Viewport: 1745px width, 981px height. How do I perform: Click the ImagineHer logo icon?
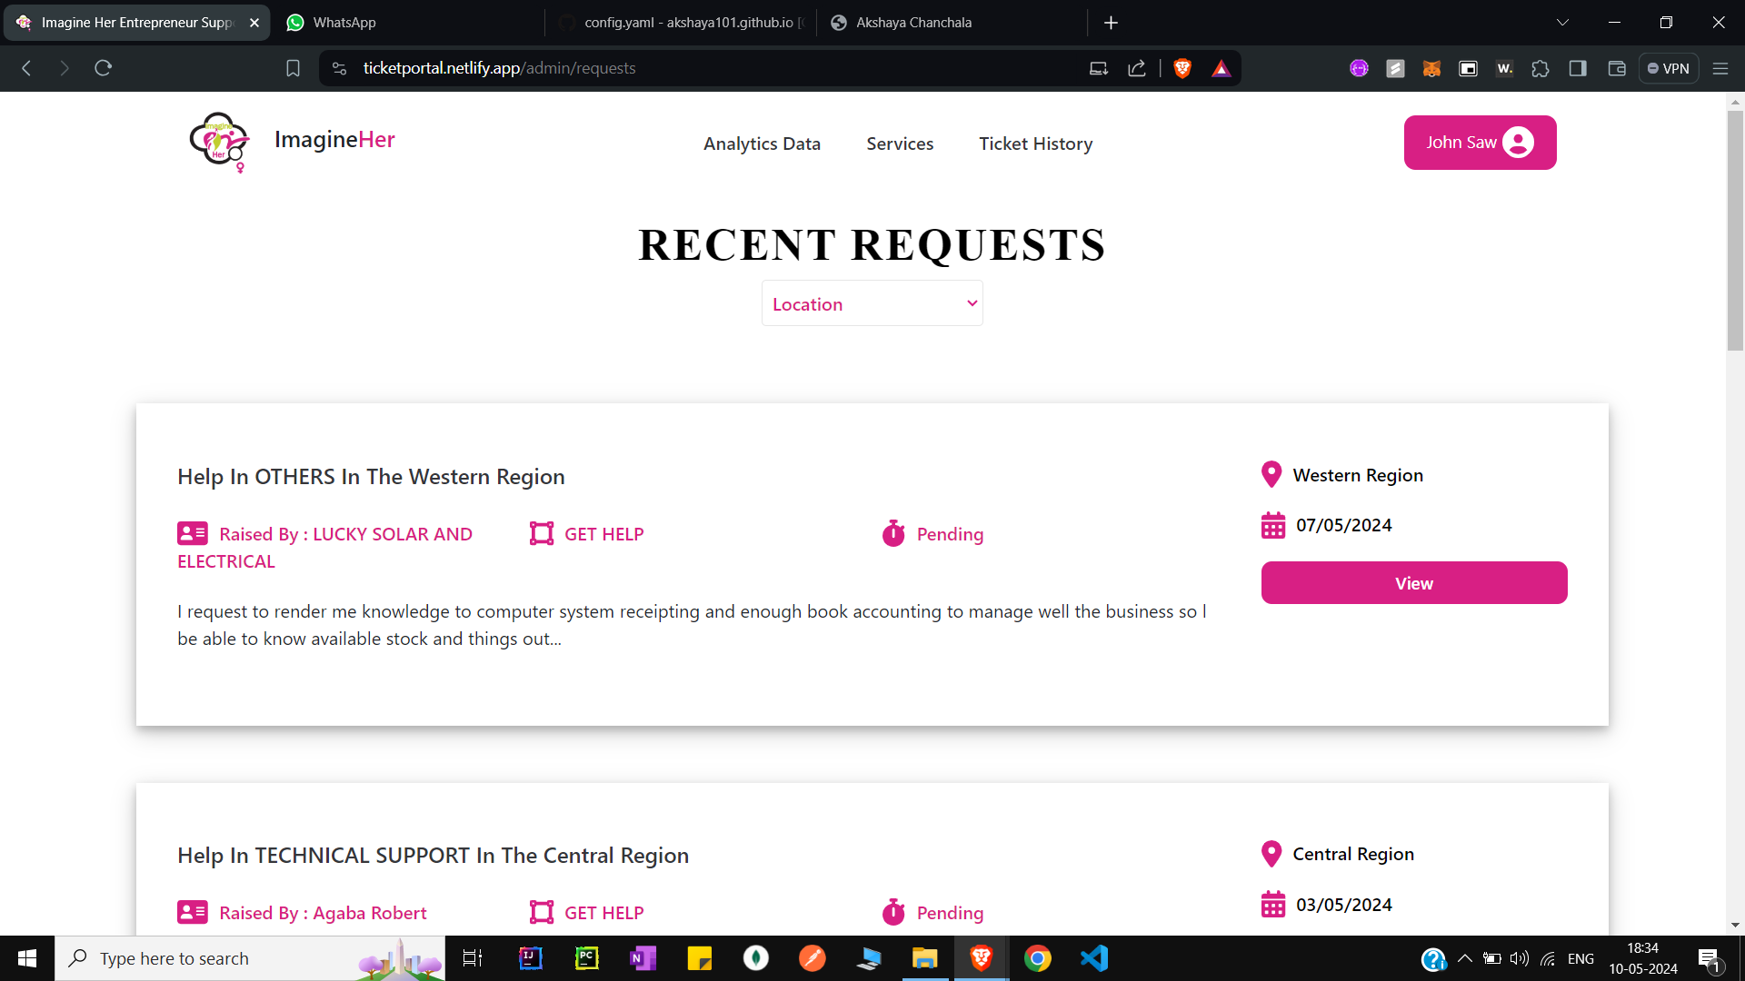(x=219, y=143)
